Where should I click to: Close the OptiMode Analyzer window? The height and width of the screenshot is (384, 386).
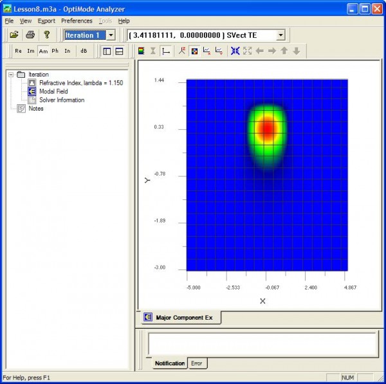[377, 9]
